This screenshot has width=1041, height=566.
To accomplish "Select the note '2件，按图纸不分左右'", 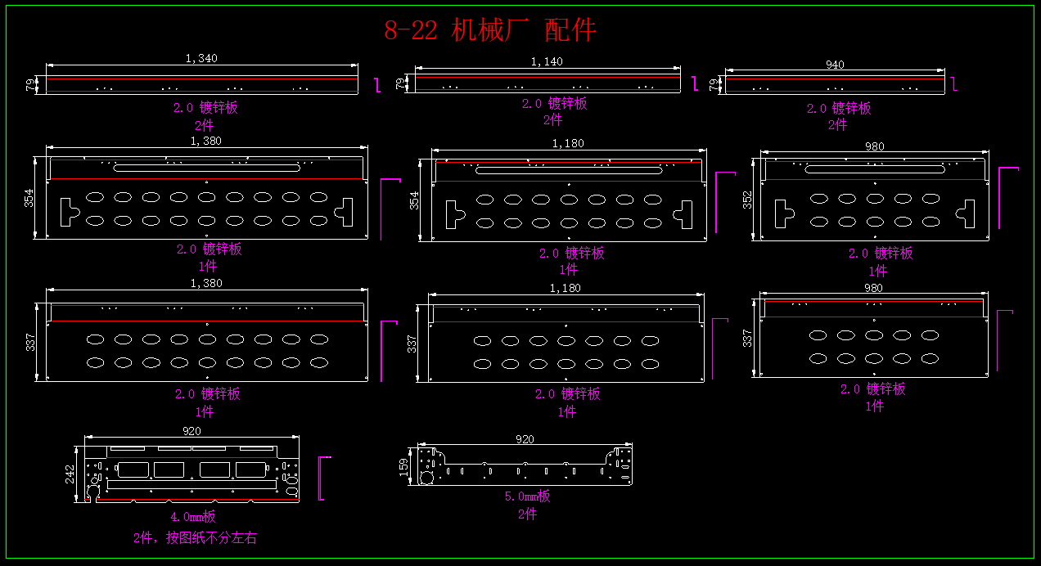I will tap(195, 538).
